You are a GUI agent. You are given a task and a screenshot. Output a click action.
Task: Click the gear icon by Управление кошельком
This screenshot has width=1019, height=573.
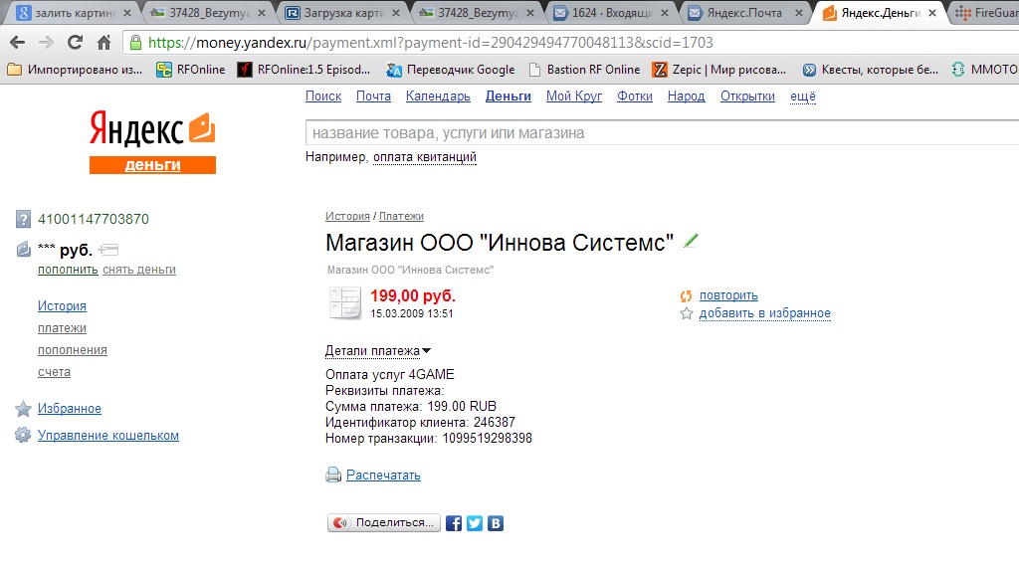point(23,436)
